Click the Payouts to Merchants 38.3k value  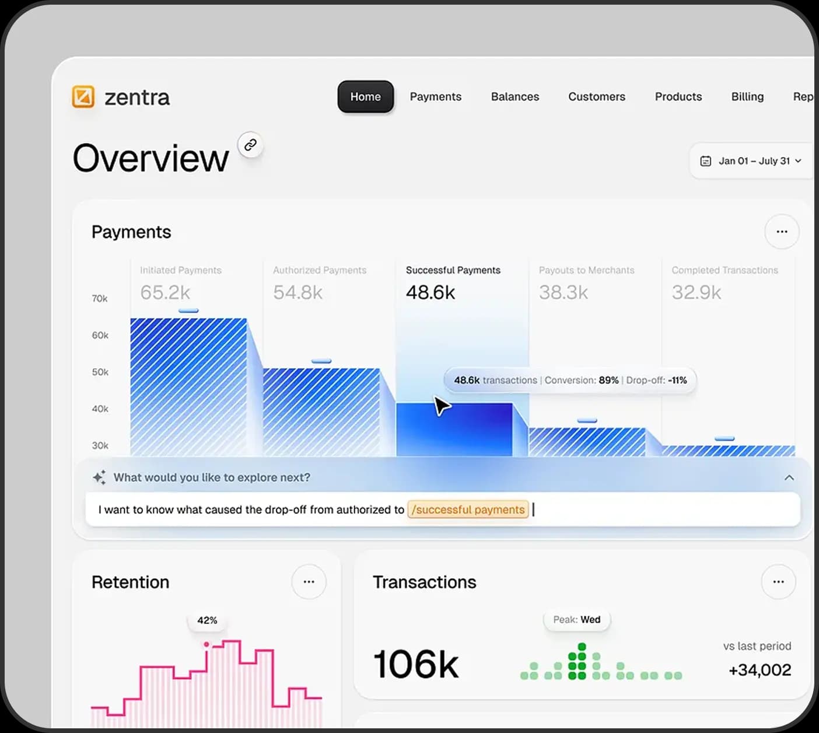tap(563, 292)
